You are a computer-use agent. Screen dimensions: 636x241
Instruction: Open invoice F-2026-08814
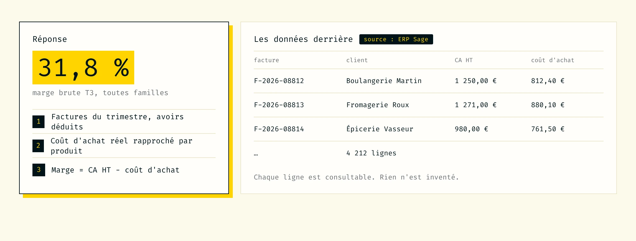tap(279, 129)
